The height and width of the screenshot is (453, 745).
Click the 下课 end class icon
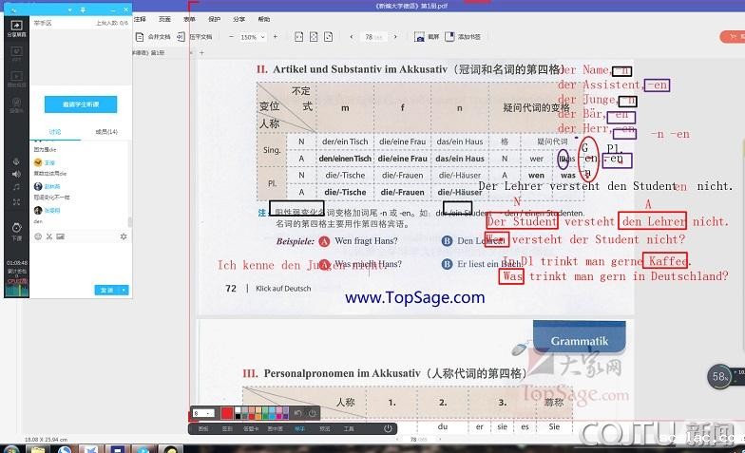coord(16,229)
